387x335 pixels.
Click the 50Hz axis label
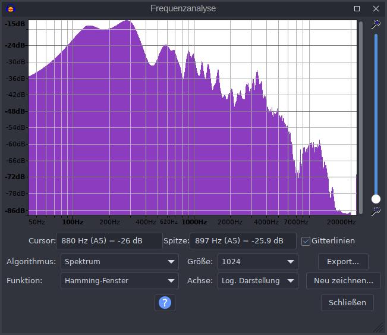[37, 222]
